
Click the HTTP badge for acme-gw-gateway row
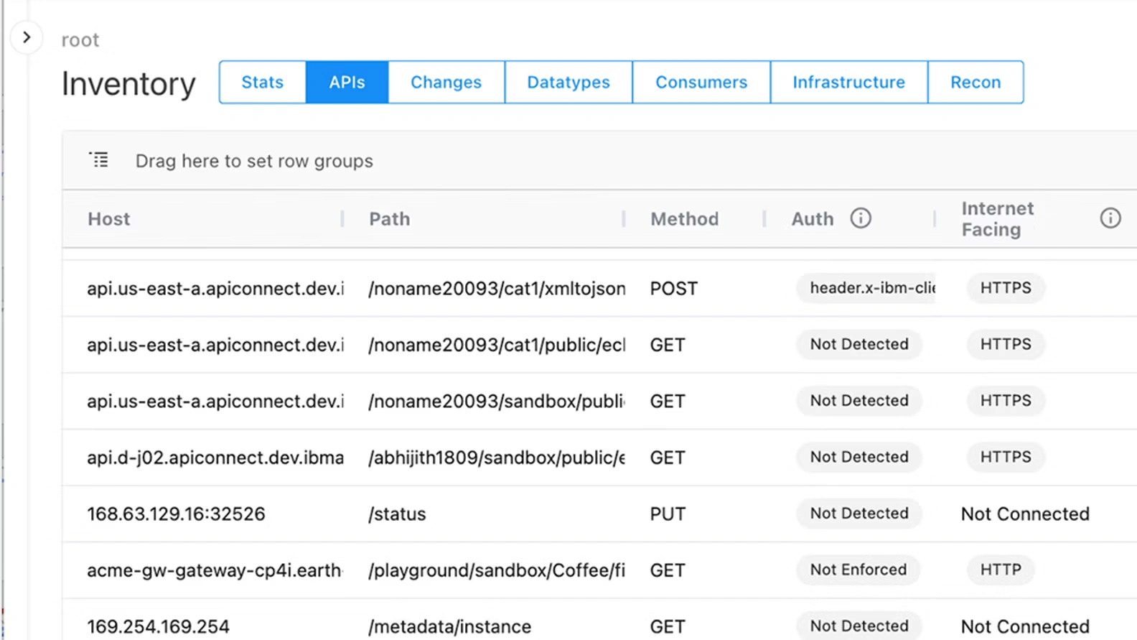(1001, 570)
